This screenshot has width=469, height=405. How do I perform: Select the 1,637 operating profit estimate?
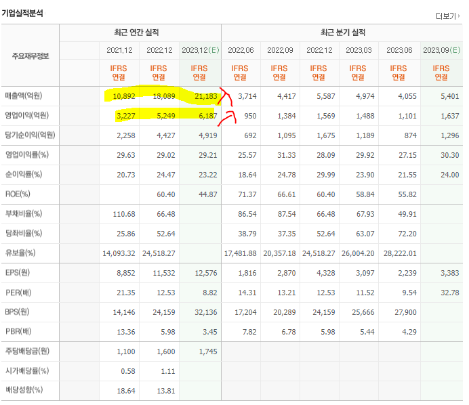tap(450, 116)
